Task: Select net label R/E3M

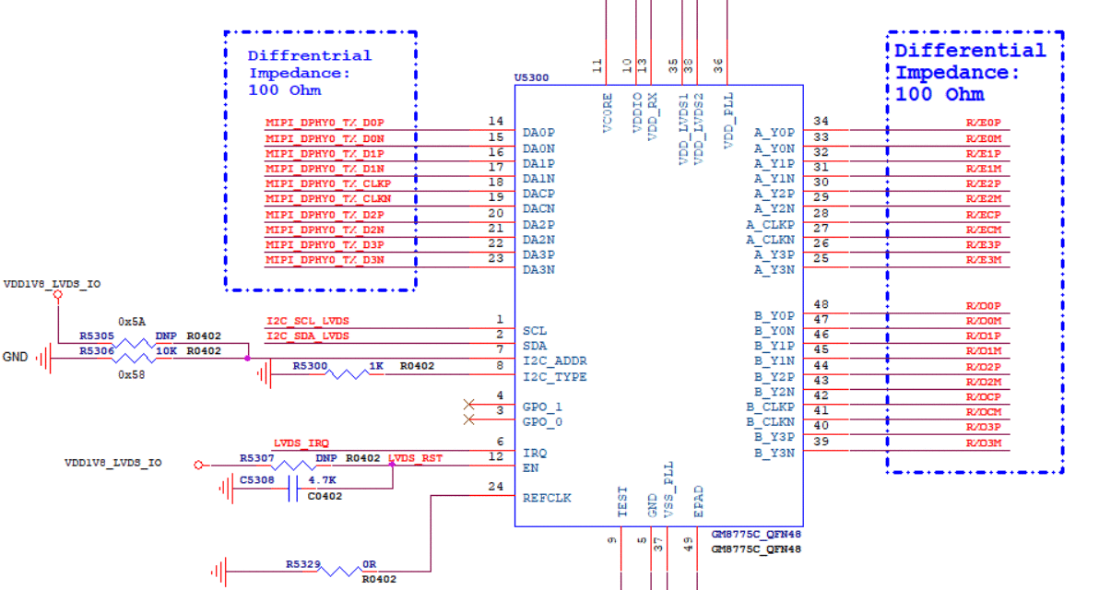Action: click(x=983, y=260)
